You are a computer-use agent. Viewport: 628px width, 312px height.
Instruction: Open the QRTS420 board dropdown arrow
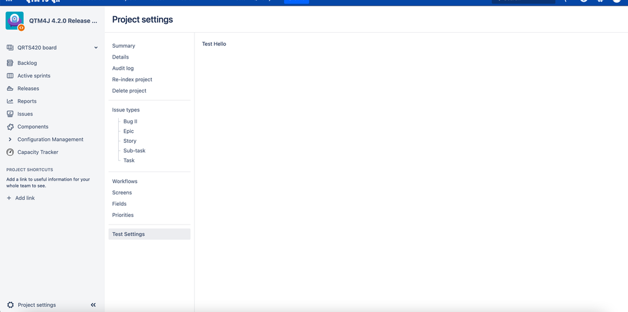[x=96, y=48]
